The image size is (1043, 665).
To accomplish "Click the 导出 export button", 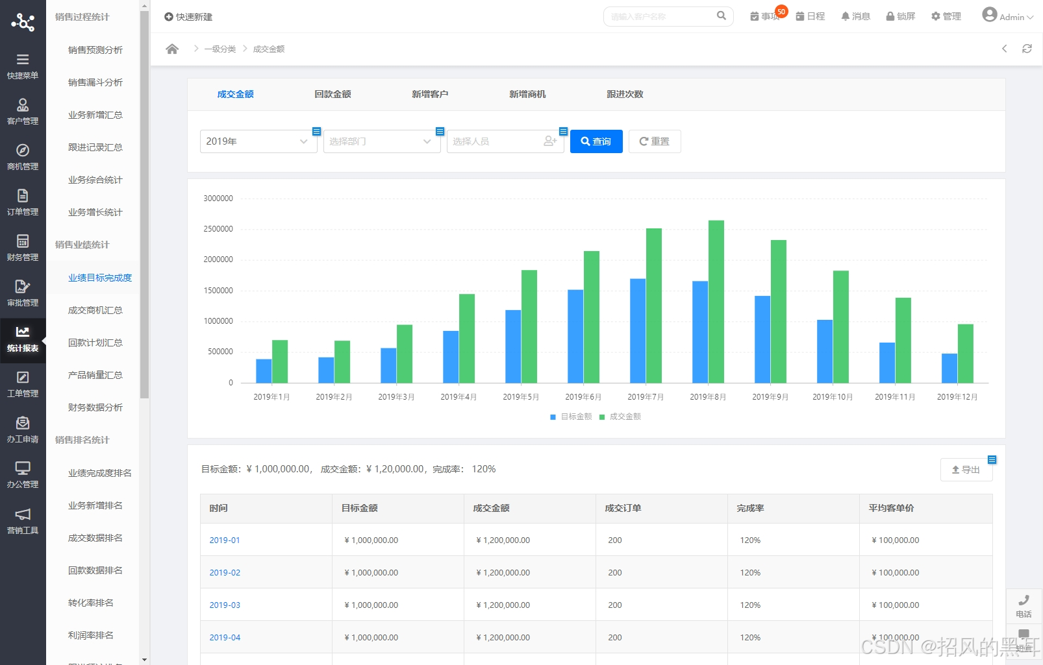I will (966, 470).
